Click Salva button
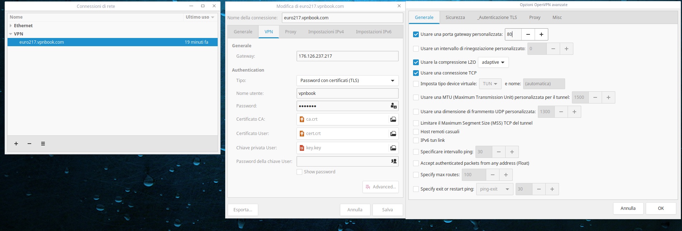Screen dimensions: 682x231 coord(388,210)
